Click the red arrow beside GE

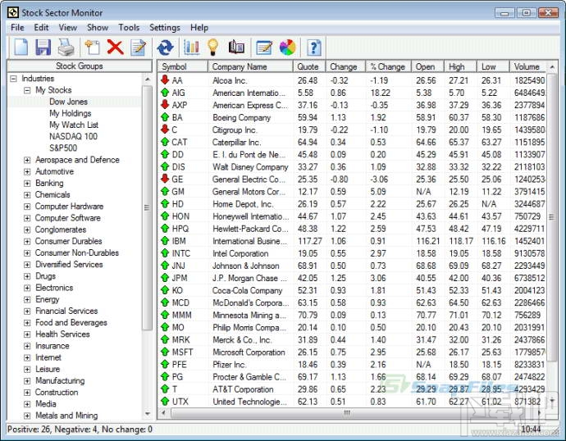165,179
